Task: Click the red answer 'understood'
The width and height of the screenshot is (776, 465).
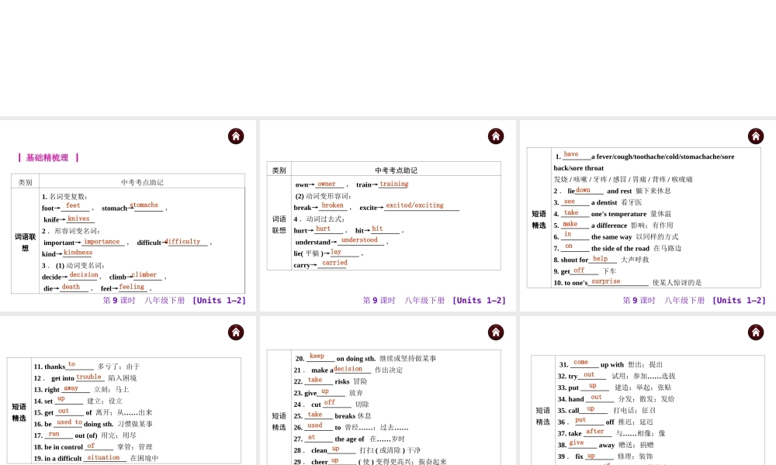Action: click(x=359, y=240)
